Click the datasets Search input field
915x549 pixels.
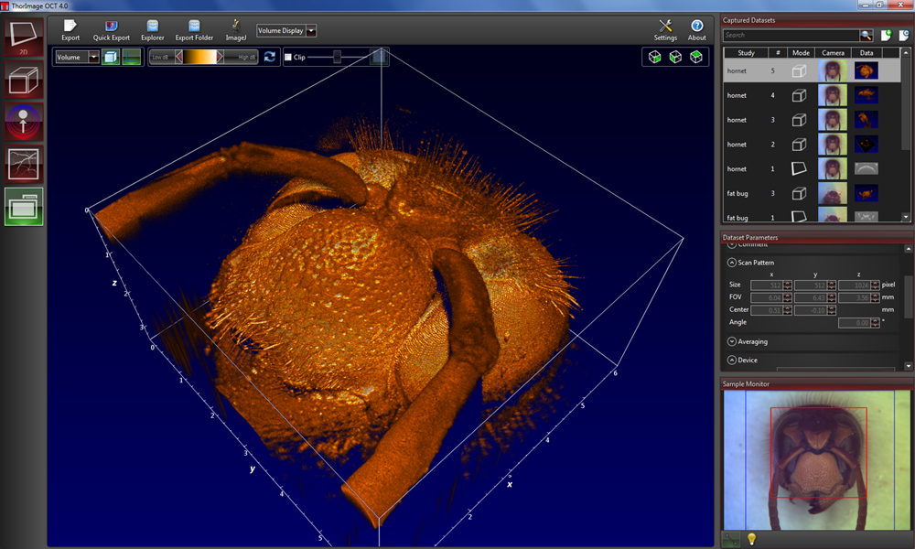coord(791,36)
